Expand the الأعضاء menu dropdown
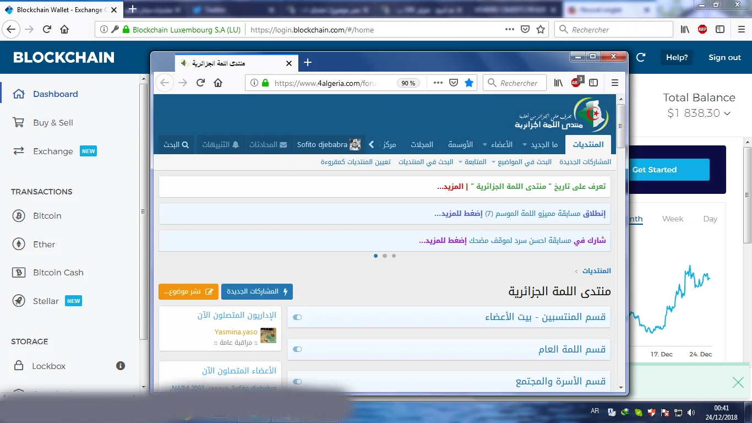This screenshot has height=423, width=752. [x=485, y=145]
